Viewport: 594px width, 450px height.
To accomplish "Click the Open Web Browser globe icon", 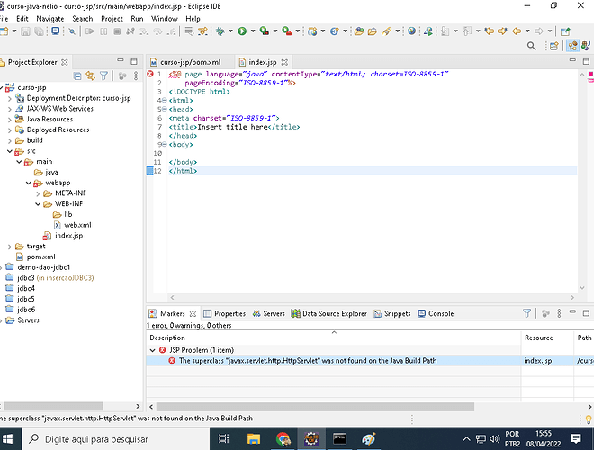I will (411, 31).
